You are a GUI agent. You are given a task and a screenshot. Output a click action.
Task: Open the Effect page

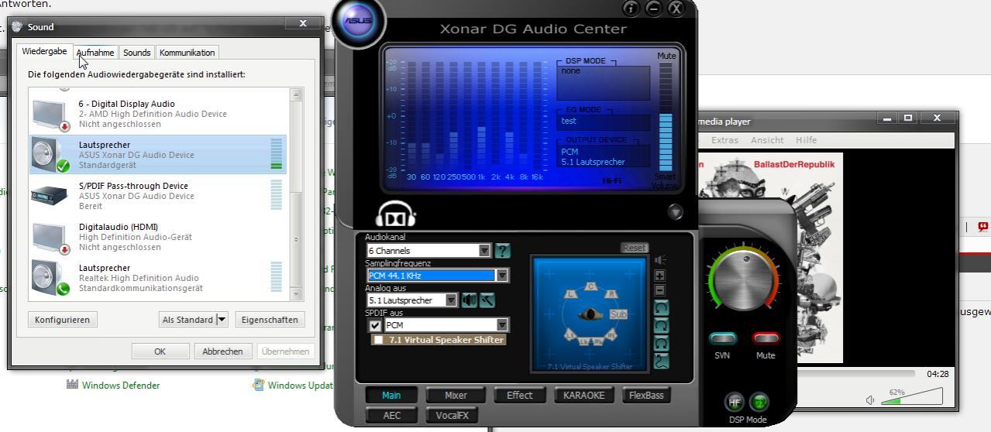(x=519, y=395)
